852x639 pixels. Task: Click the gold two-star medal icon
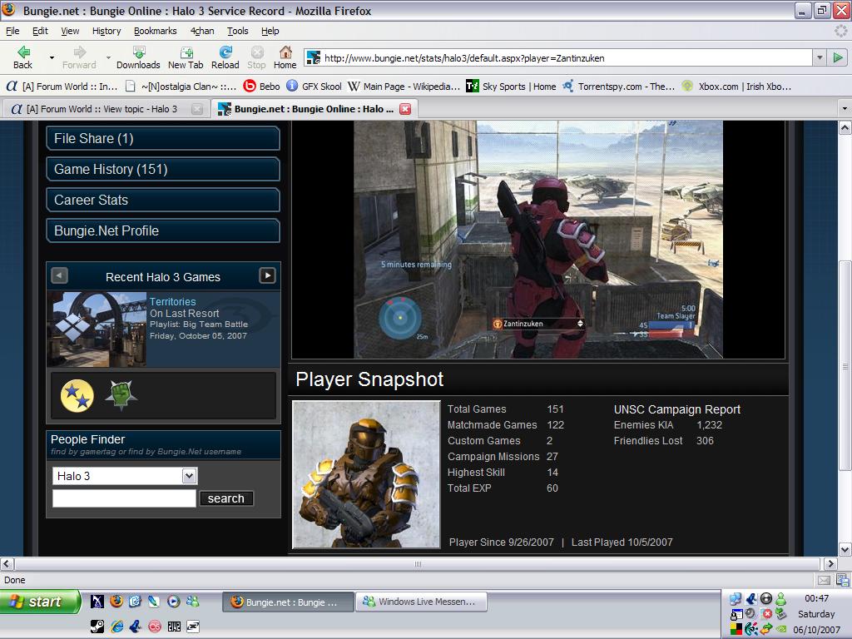[77, 395]
